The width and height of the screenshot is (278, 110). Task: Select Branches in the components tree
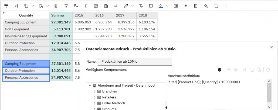click(x=109, y=91)
